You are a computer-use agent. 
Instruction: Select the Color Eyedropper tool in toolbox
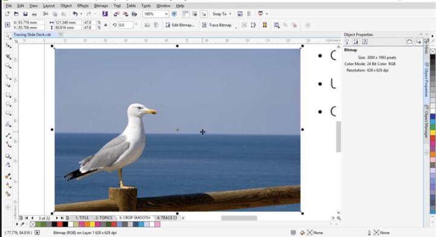pyautogui.click(x=8, y=176)
